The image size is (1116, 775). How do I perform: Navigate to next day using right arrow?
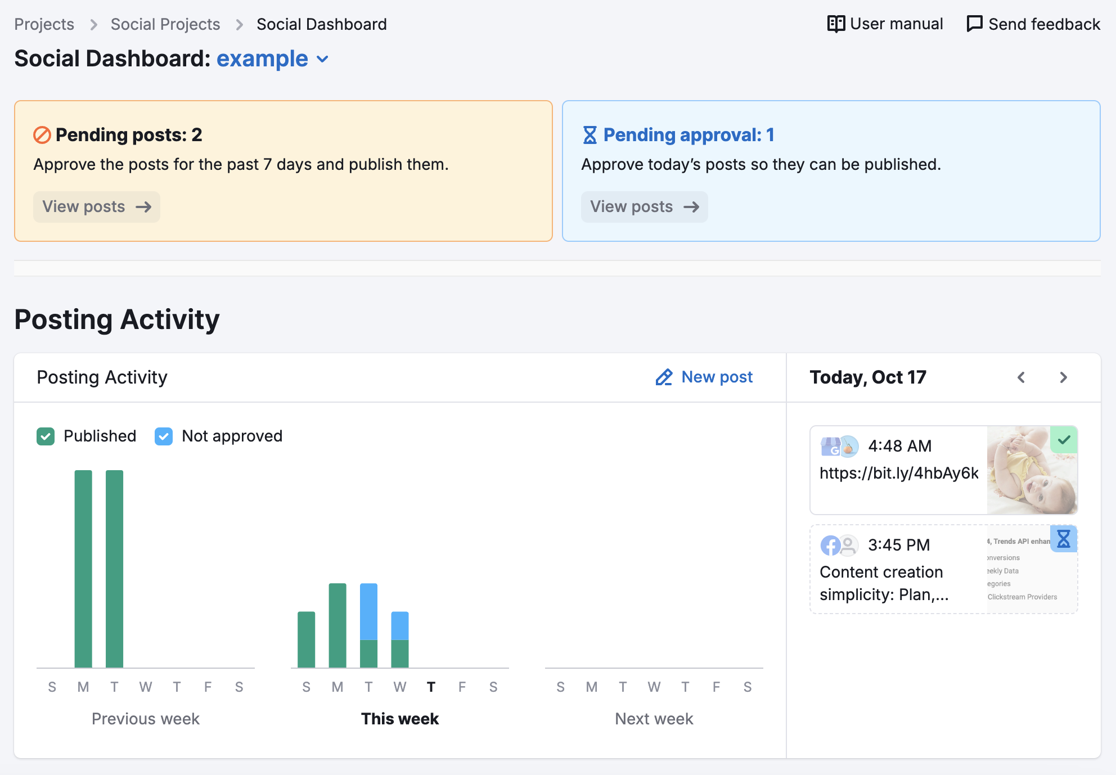[x=1064, y=376]
